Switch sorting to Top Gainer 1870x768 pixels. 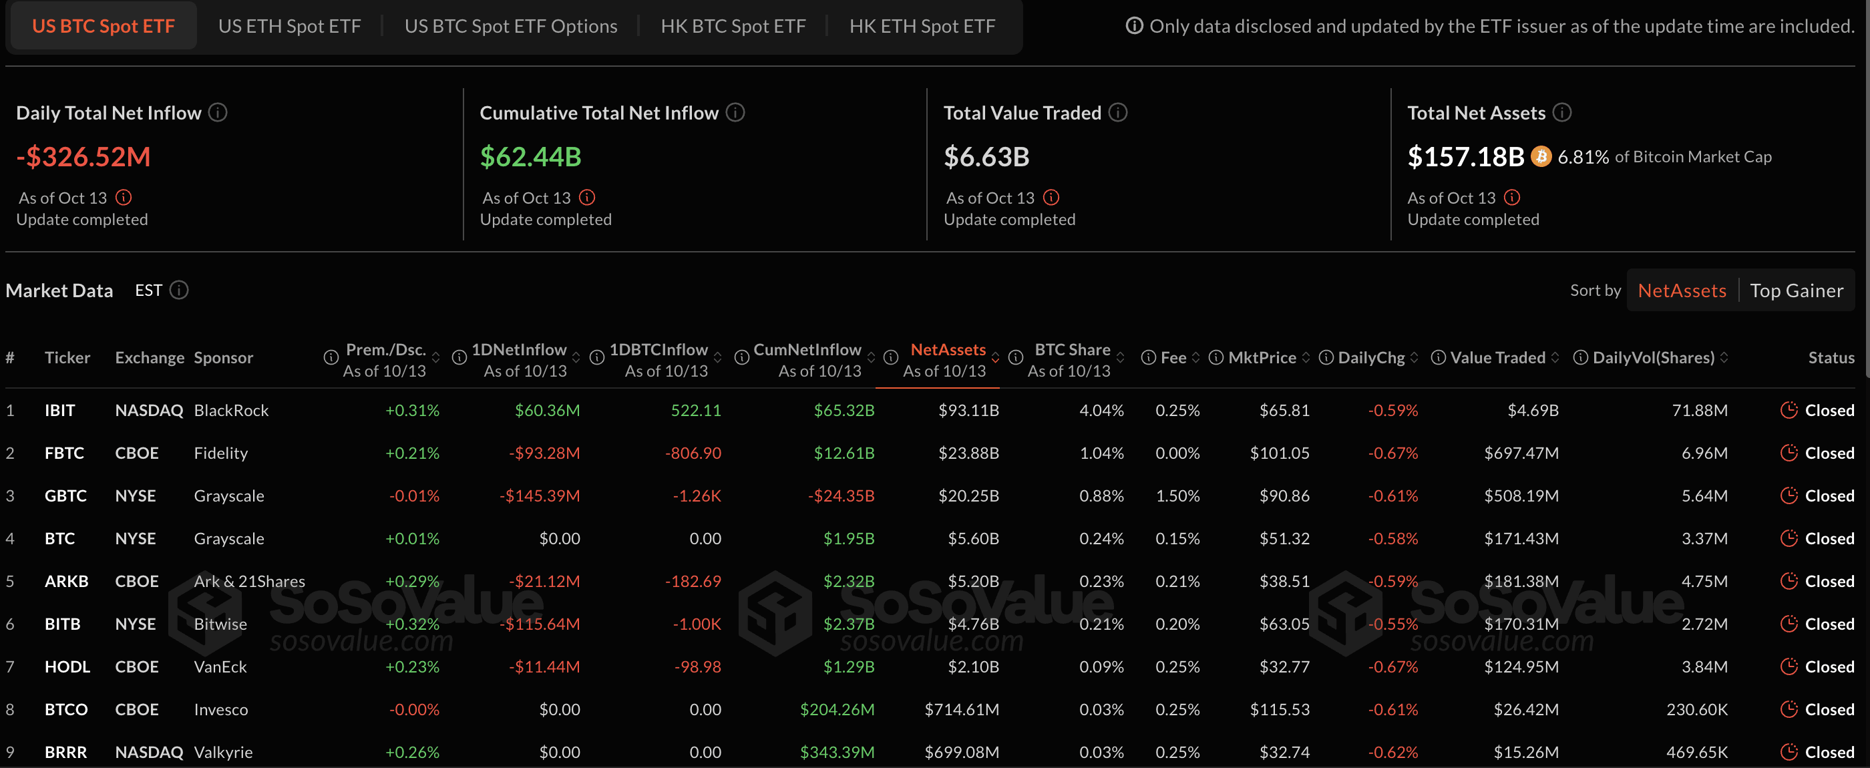click(x=1796, y=291)
